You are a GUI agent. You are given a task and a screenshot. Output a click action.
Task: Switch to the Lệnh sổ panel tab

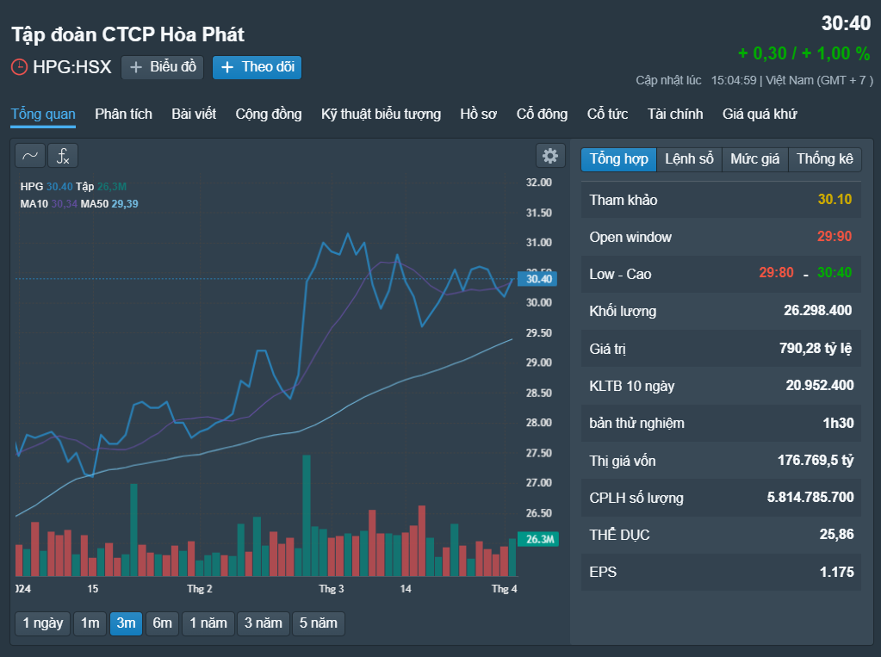pyautogui.click(x=689, y=159)
